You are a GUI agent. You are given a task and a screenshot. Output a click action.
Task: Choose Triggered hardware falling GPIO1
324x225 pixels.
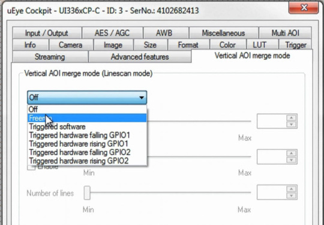click(87, 135)
